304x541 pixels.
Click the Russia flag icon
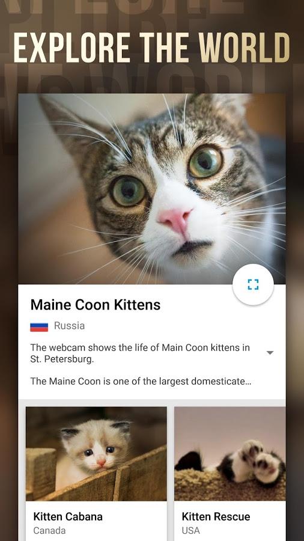click(x=39, y=326)
